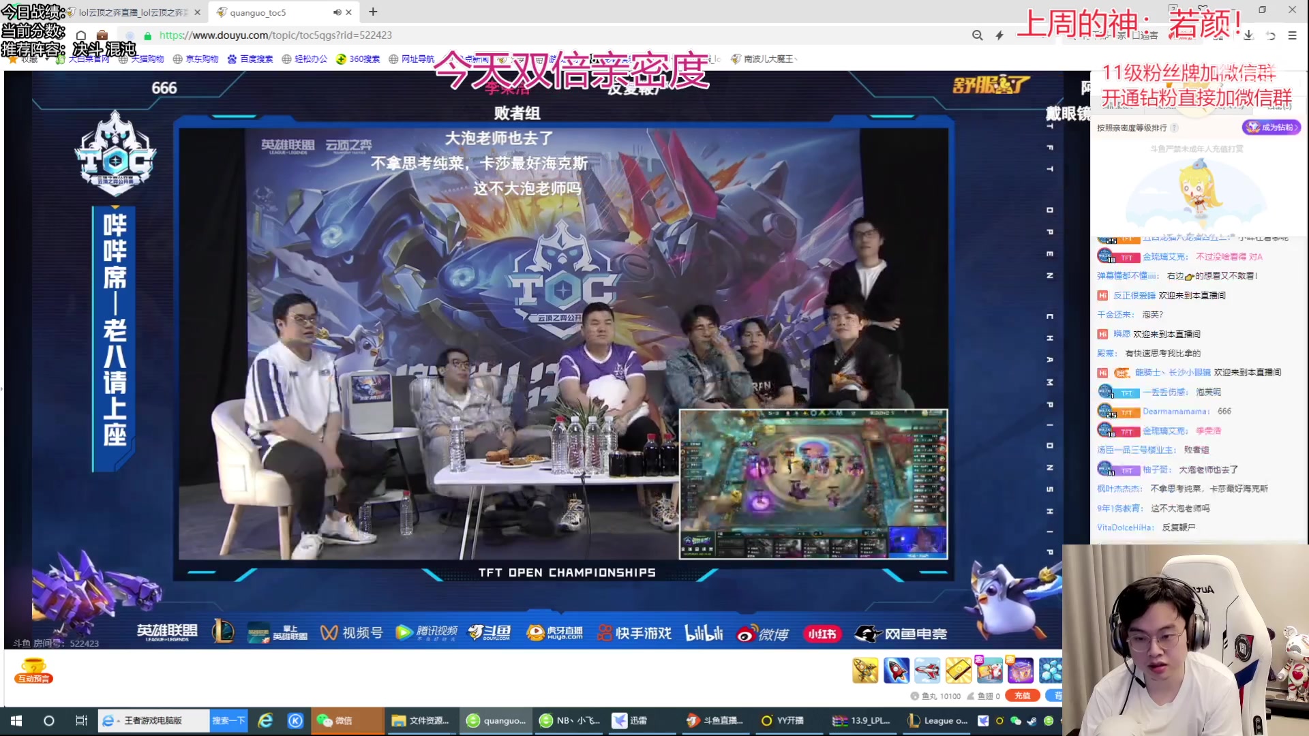Pick the golden spaceship gift
The width and height of the screenshot is (1309, 736).
(865, 671)
